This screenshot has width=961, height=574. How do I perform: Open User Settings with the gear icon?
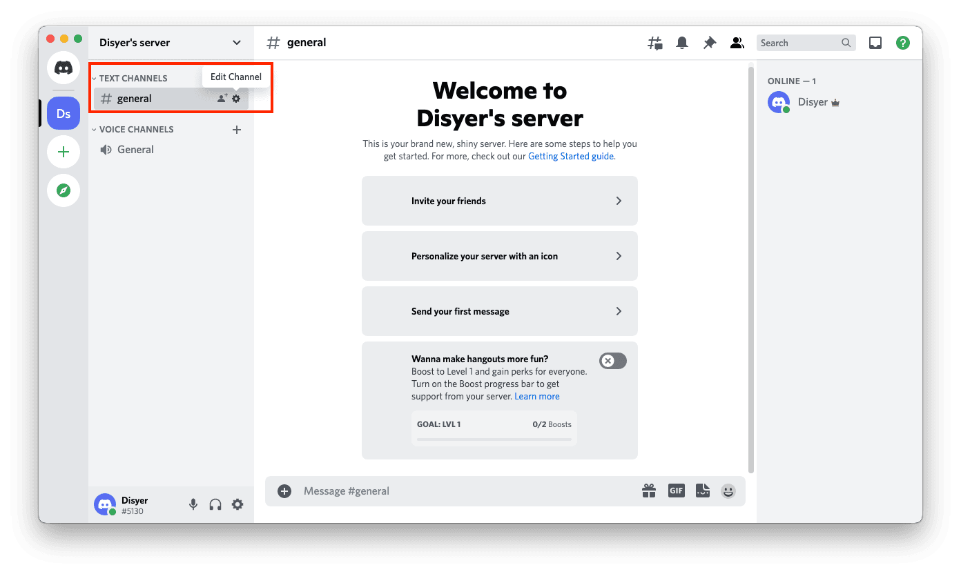coord(237,504)
